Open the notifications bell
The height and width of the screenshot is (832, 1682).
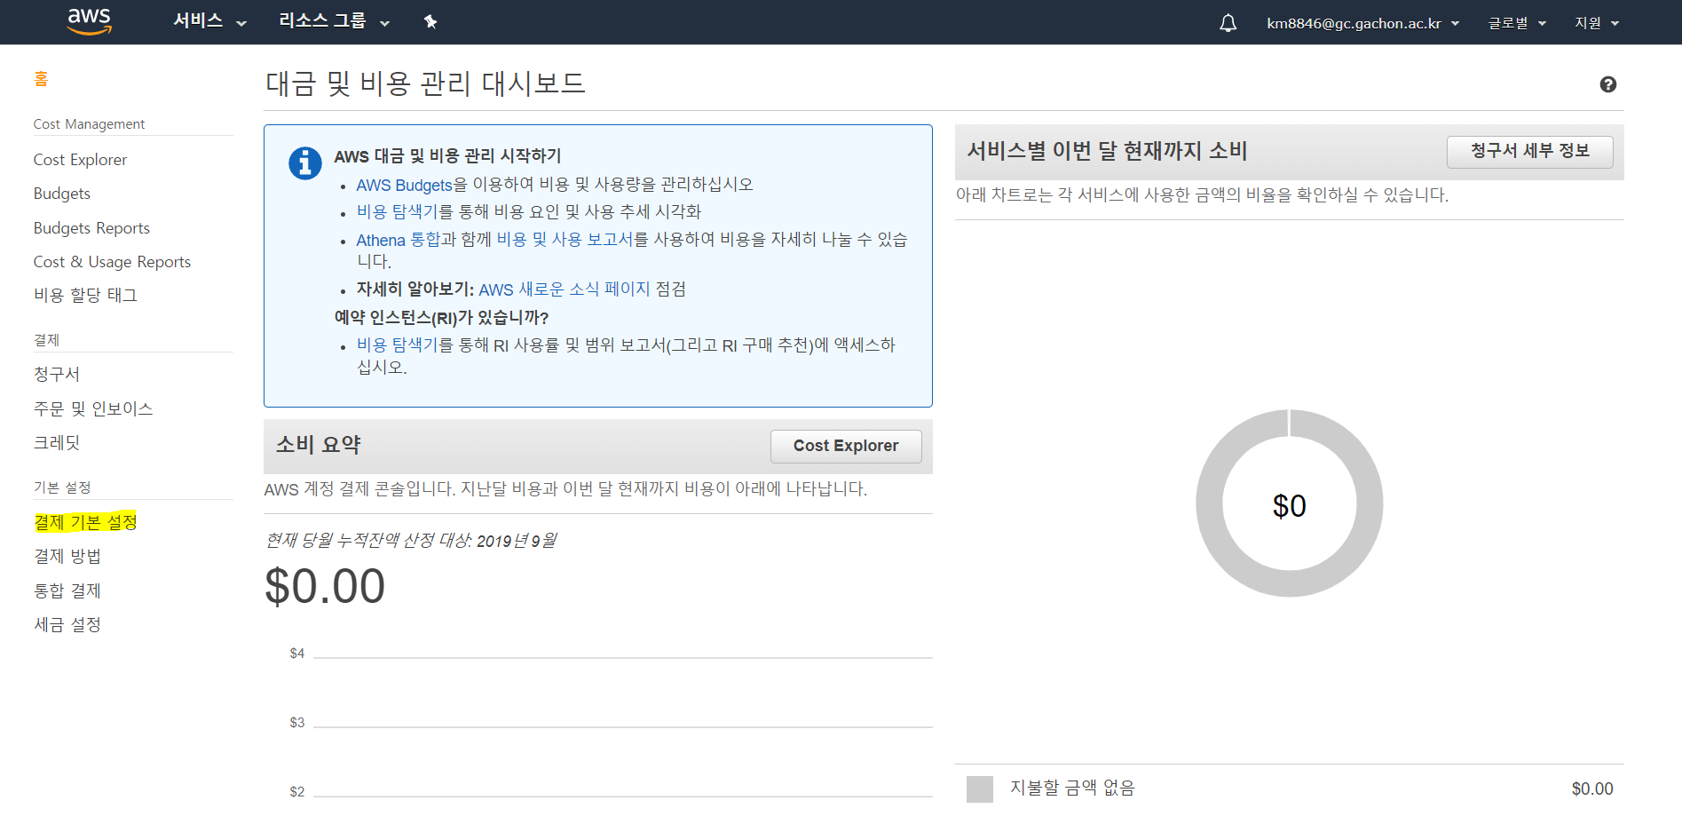[x=1228, y=23]
